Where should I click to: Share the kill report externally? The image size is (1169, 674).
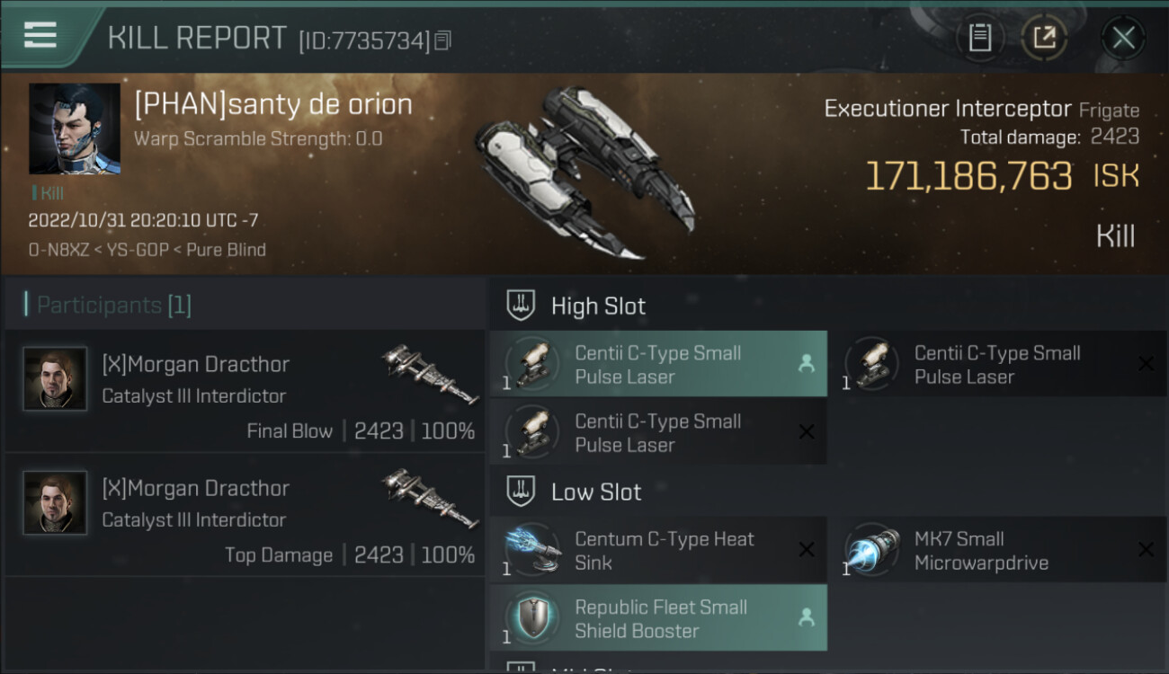pyautogui.click(x=1043, y=38)
